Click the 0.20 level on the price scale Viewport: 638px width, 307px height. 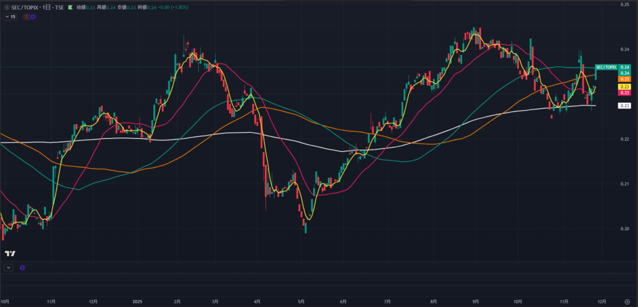coord(624,229)
